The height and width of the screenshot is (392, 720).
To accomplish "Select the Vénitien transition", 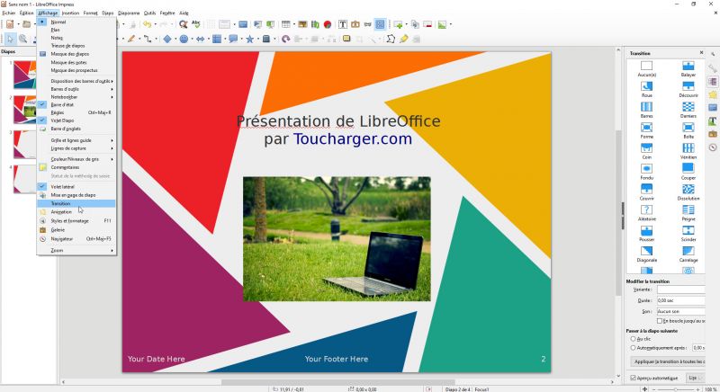I will coord(688,150).
